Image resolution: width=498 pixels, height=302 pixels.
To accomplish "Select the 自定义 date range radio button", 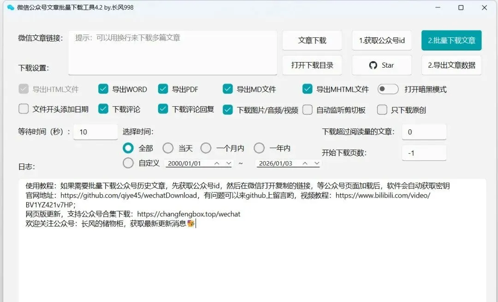I will tap(128, 163).
